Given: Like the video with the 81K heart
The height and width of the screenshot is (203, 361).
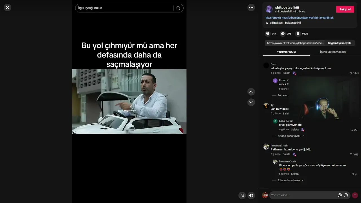Looking at the screenshot, I should (268, 34).
